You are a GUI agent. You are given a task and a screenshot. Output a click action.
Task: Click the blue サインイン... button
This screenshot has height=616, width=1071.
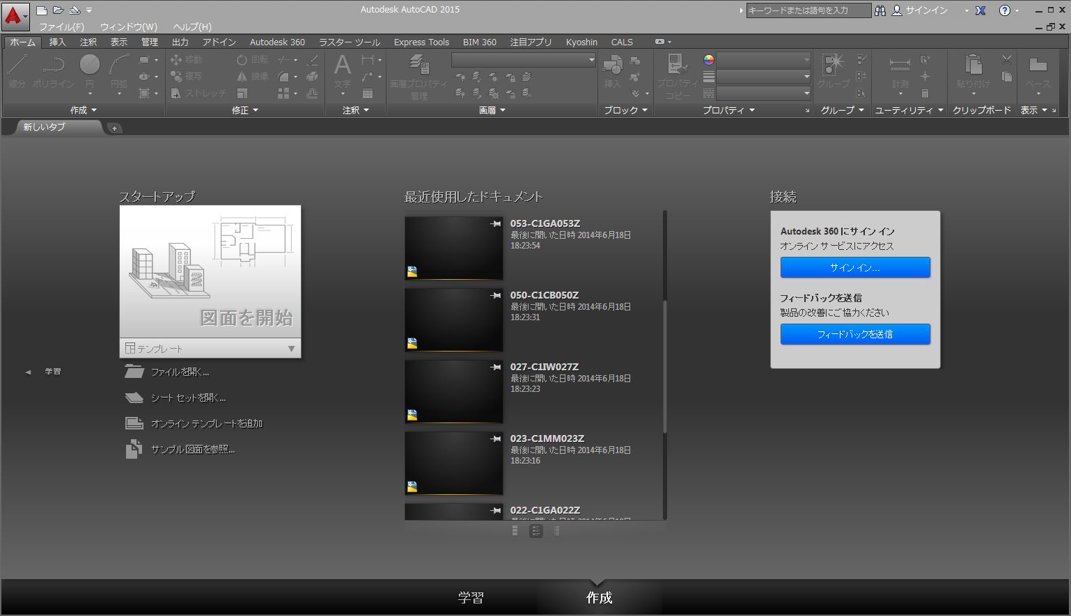855,267
